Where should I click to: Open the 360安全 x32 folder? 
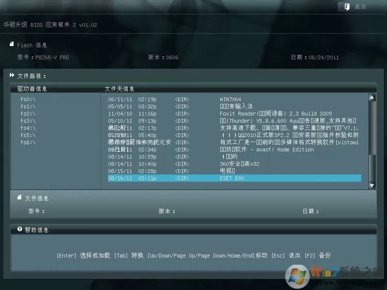(234, 164)
